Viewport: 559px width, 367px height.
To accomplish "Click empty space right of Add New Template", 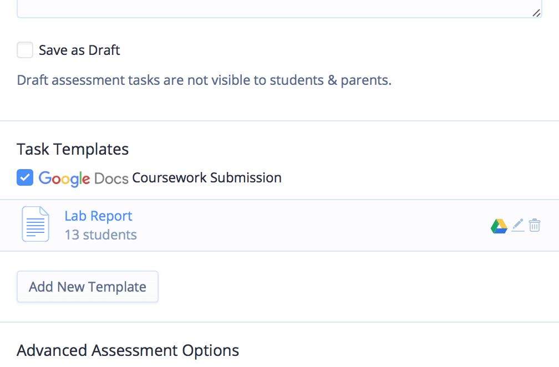I will pyautogui.click(x=357, y=287).
